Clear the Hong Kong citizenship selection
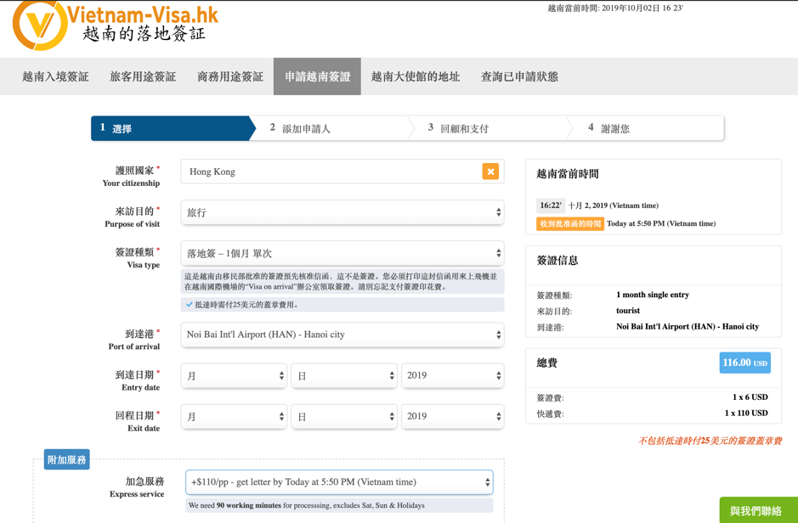798x523 pixels. click(490, 172)
